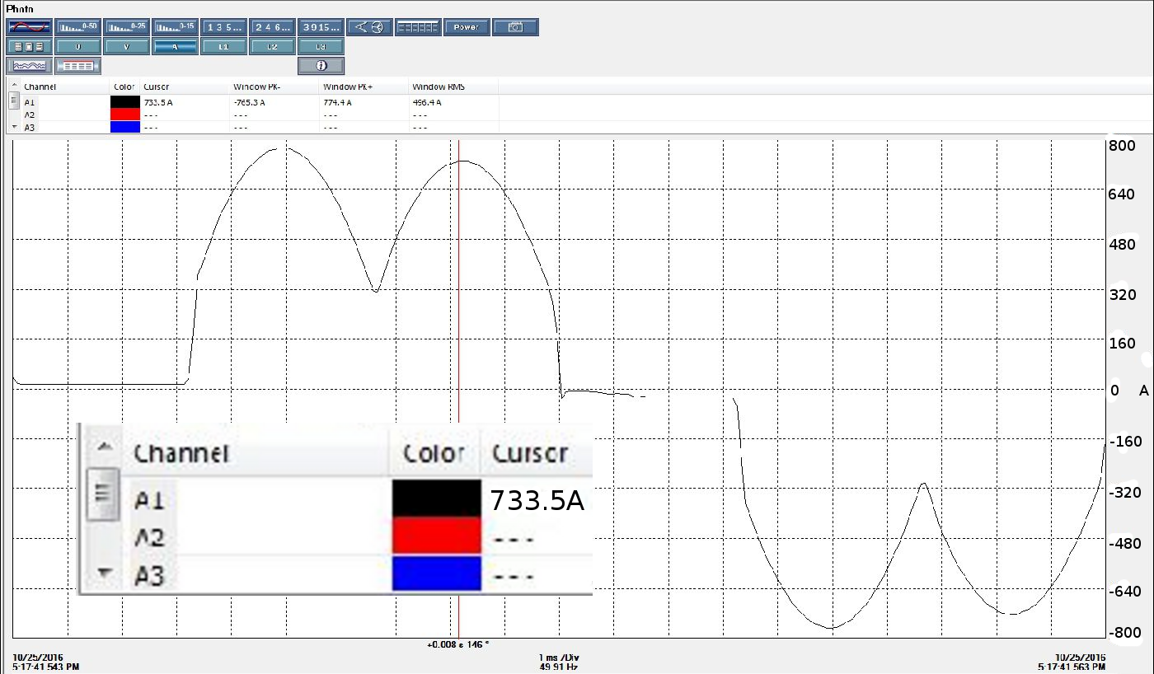Show even harmonics 2 4 6 view
The image size is (1154, 674).
click(272, 27)
